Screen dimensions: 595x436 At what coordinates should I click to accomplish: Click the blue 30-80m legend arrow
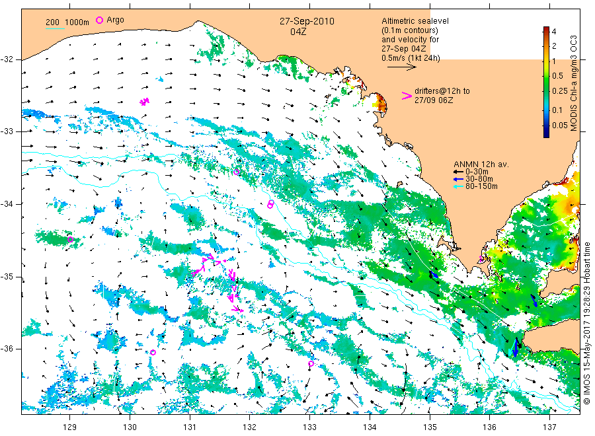(459, 179)
